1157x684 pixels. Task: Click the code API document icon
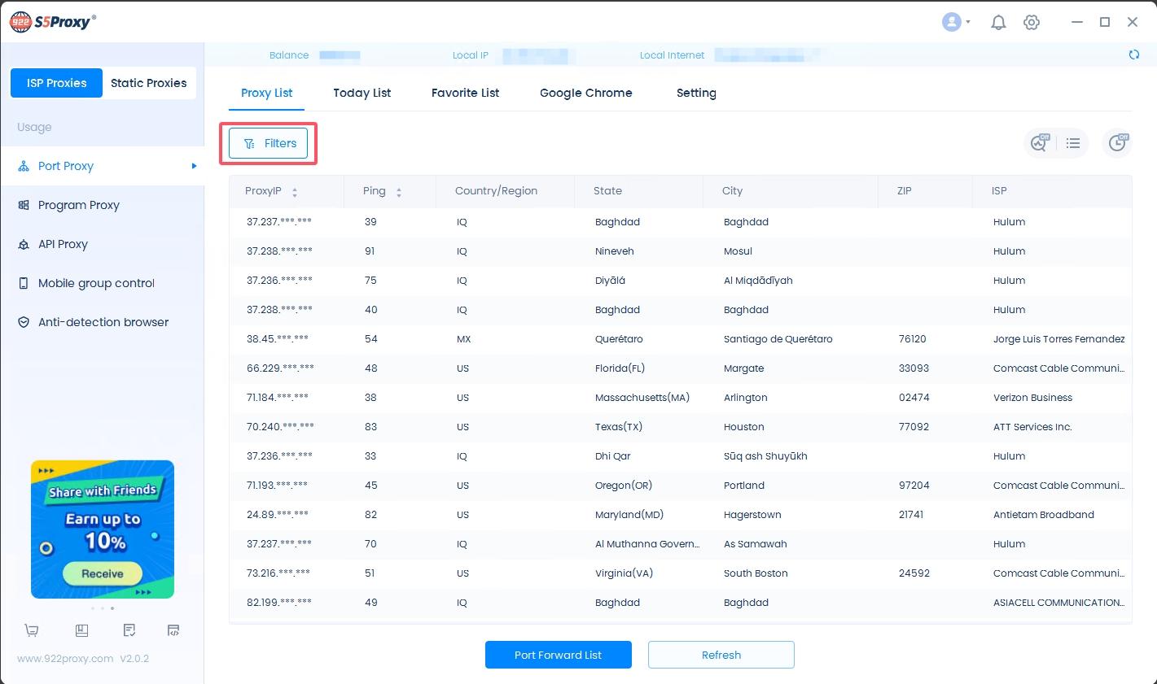click(173, 630)
